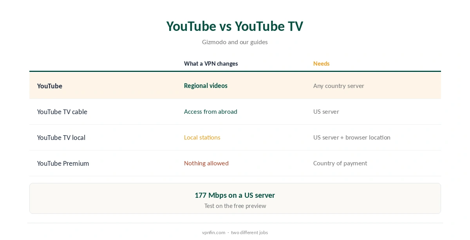Image resolution: width=470 pixels, height=240 pixels.
Task: Select the 'YouTube Premium' row label
Action: pos(63,163)
